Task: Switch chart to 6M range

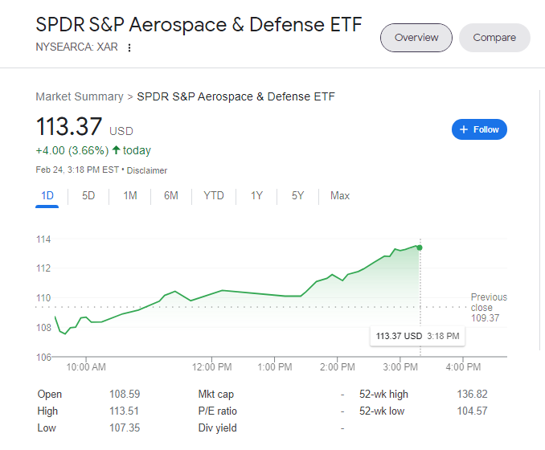Action: pyautogui.click(x=171, y=195)
